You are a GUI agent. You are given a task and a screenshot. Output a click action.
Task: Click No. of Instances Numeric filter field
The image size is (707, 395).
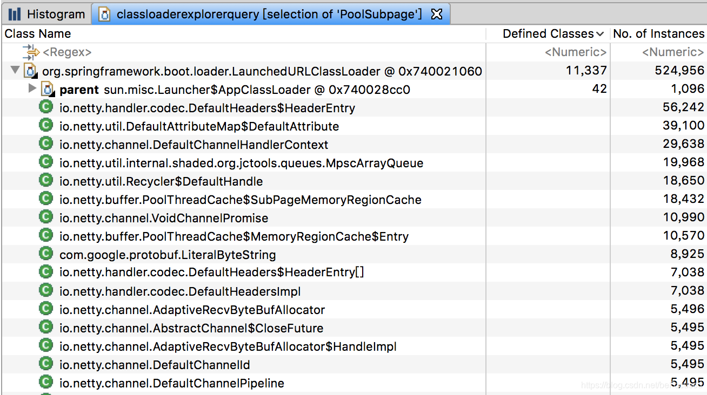tap(673, 52)
